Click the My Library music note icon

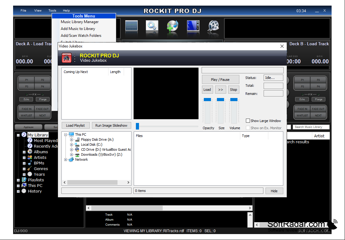click(24, 135)
